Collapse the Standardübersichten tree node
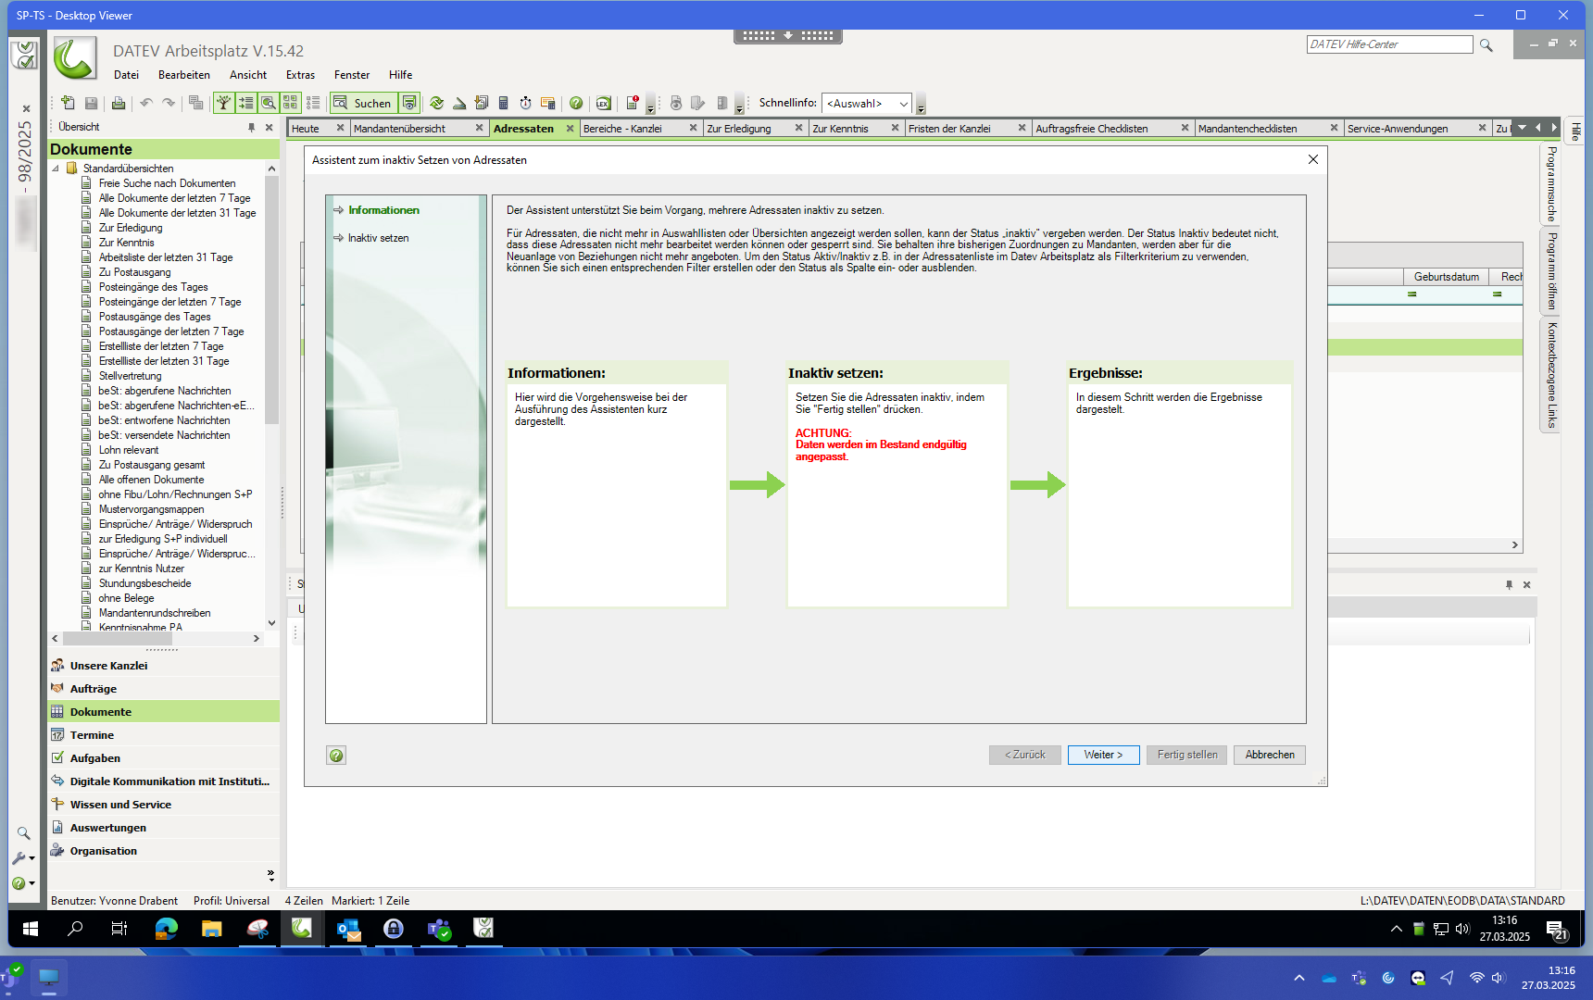 pos(56,169)
